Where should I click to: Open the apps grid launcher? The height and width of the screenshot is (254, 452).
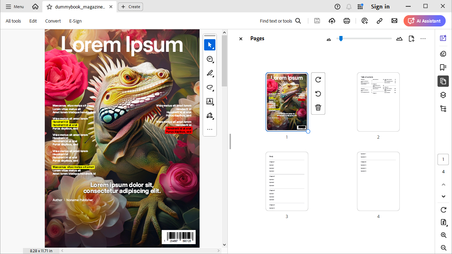click(360, 7)
